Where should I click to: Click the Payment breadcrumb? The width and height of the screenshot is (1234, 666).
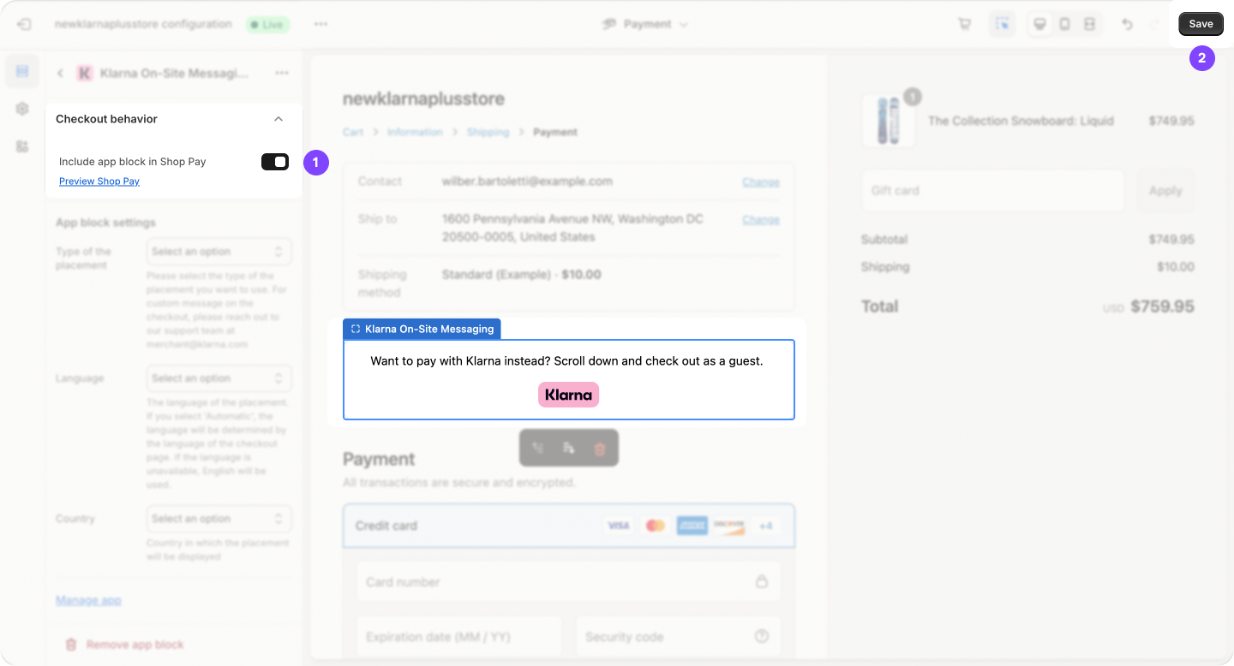click(555, 132)
